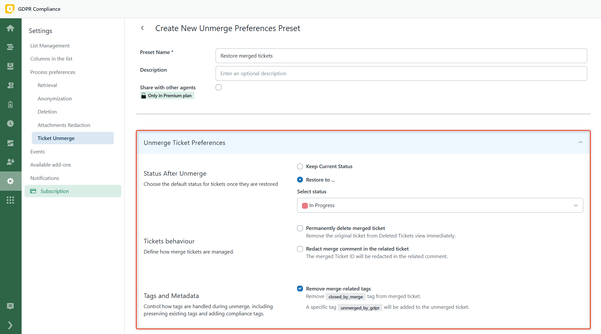
Task: Open the analytics chart sidebar icon
Action: coord(10,143)
